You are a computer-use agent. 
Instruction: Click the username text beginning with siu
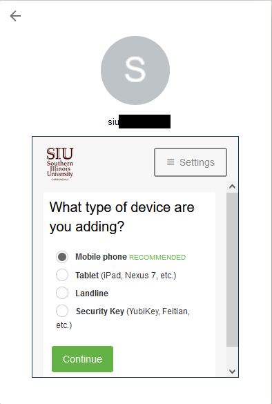click(139, 122)
